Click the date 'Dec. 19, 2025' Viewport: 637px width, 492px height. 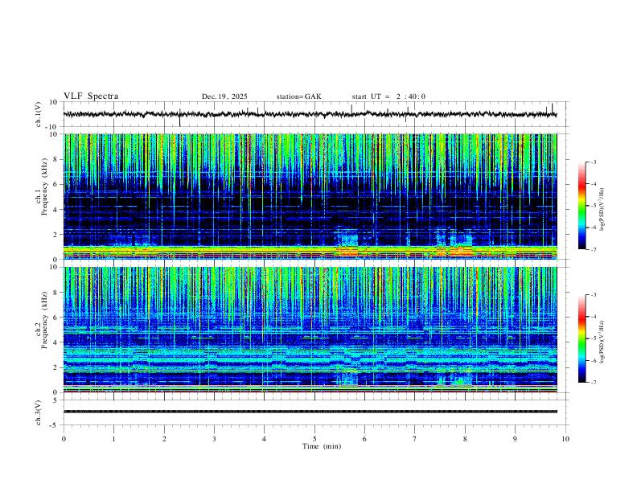pos(224,96)
